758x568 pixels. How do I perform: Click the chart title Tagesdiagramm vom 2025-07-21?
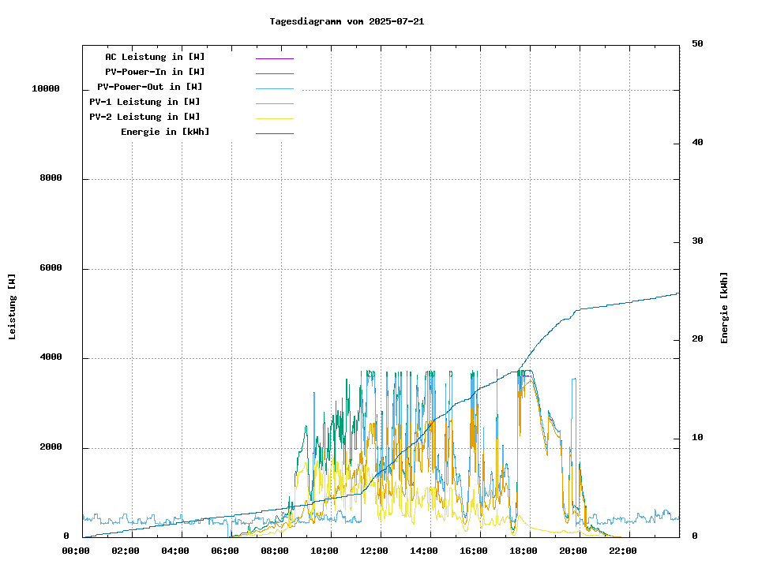click(347, 21)
